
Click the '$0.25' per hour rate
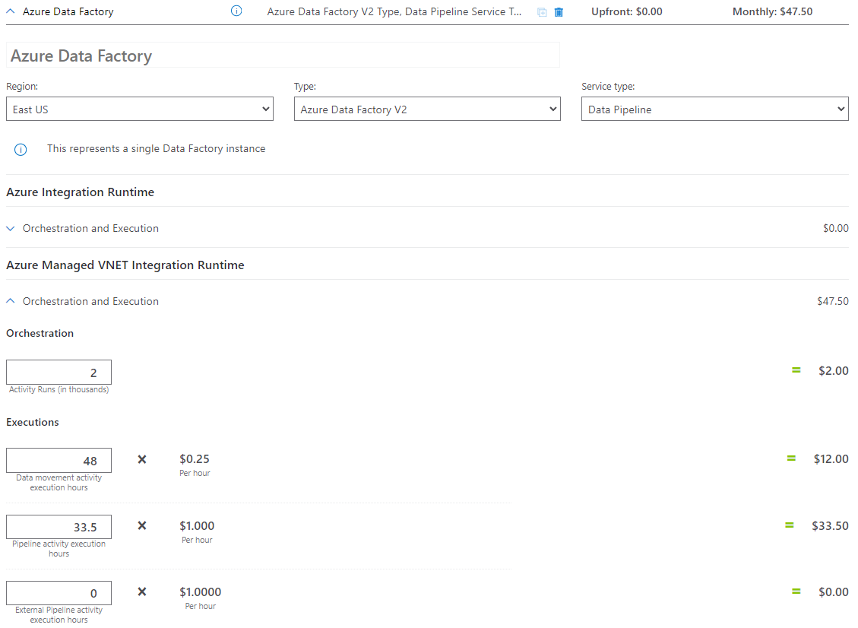(x=195, y=458)
